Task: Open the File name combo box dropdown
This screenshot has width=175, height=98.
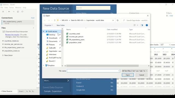Action: click(x=119, y=71)
